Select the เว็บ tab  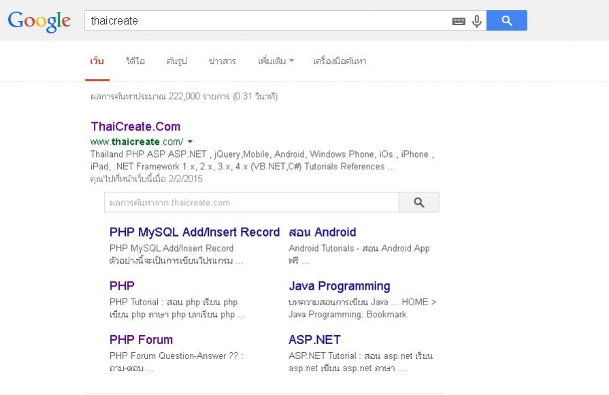click(97, 61)
